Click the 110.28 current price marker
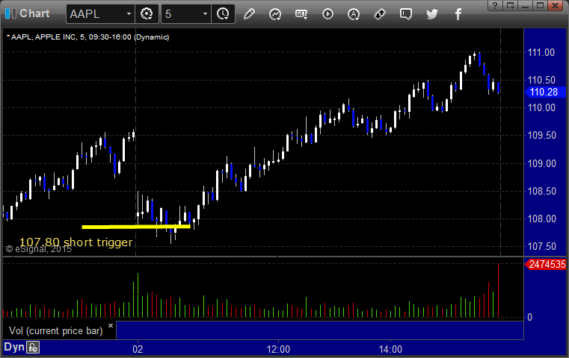The image size is (569, 358). (x=545, y=92)
